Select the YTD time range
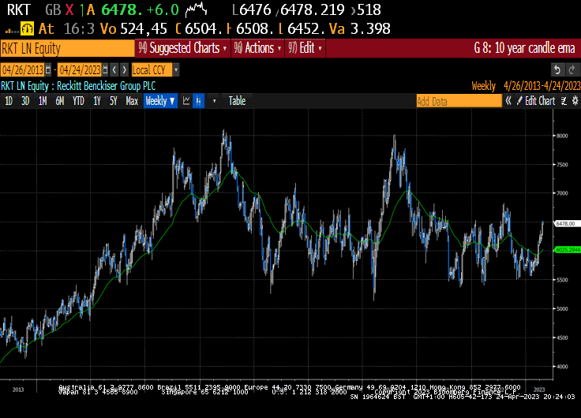Screen dimensions: 581x418 tap(78, 101)
